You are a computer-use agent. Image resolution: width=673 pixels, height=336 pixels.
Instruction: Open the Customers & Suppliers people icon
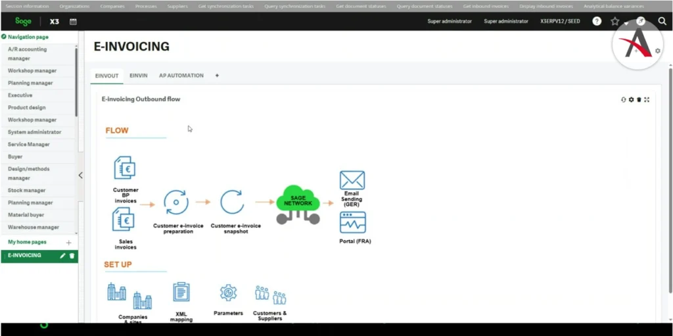coord(270,295)
